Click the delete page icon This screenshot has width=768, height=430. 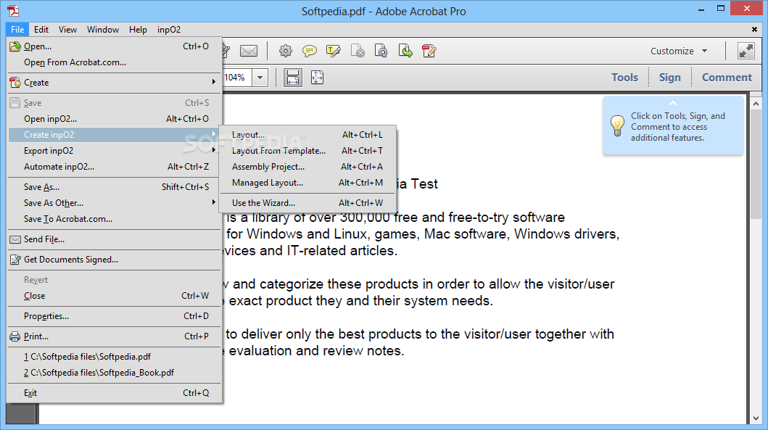[358, 51]
